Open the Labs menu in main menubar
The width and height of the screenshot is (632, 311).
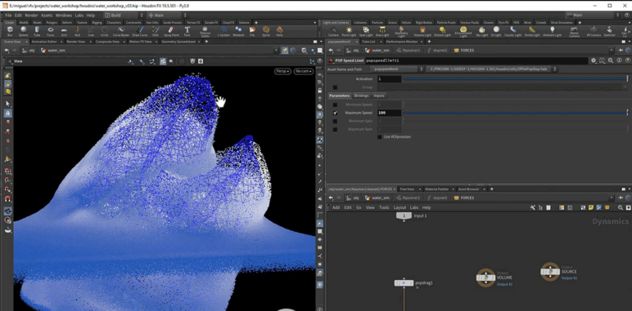pyautogui.click(x=79, y=16)
